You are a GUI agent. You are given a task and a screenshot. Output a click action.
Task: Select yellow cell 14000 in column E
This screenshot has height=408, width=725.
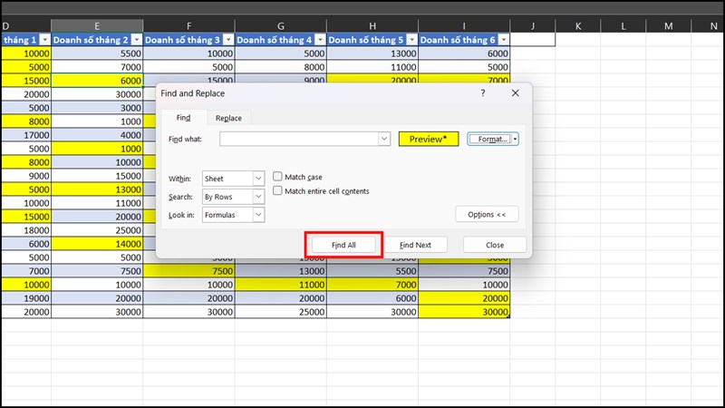point(97,244)
